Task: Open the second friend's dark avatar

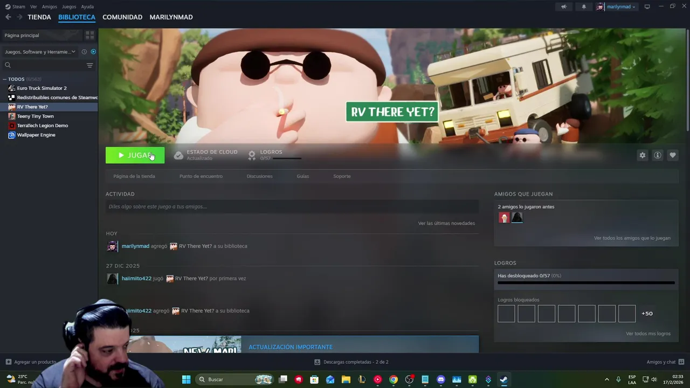Action: tap(517, 218)
